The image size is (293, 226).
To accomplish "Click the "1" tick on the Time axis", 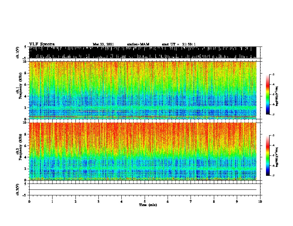I will click(x=52, y=202).
